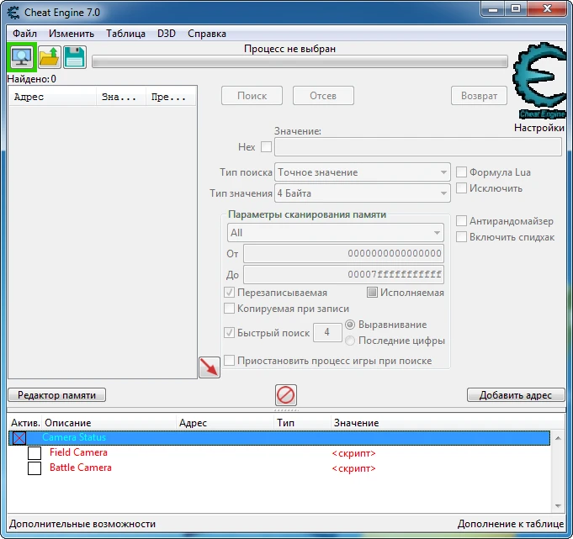The height and width of the screenshot is (539, 573).
Task: Open the D3D menu
Action: [x=167, y=34]
